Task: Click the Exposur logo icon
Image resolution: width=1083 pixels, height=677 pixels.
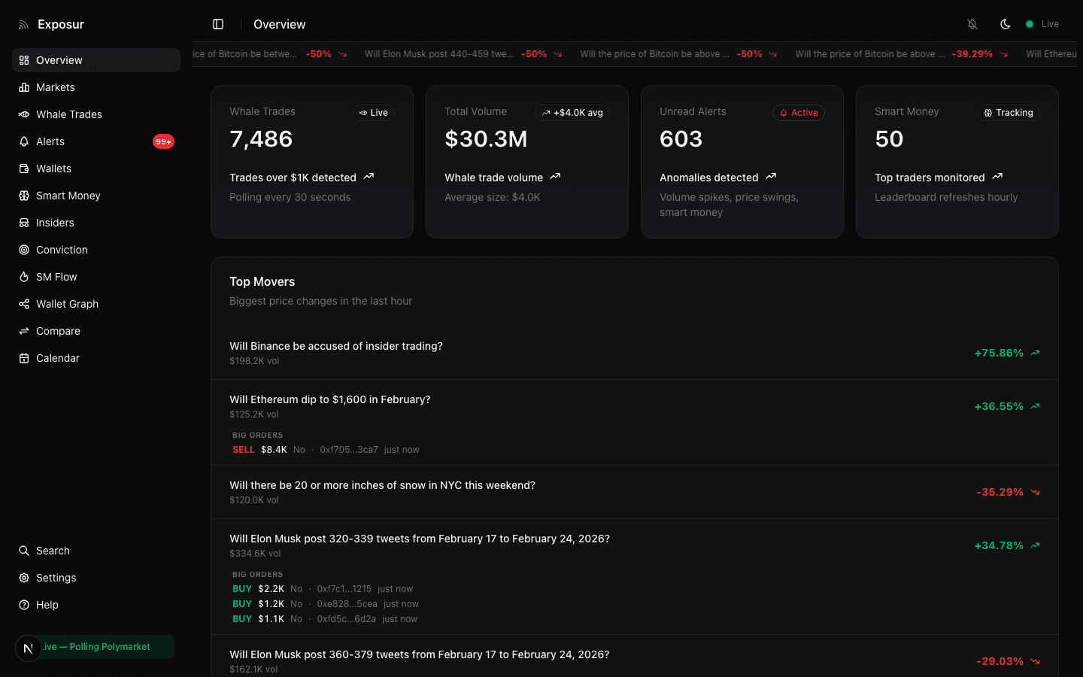Action: click(23, 24)
